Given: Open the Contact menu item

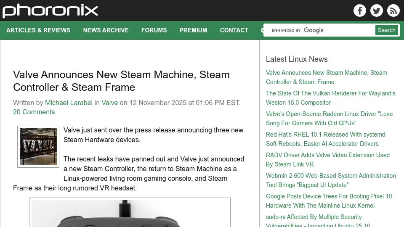Looking at the screenshot, I should click(234, 30).
